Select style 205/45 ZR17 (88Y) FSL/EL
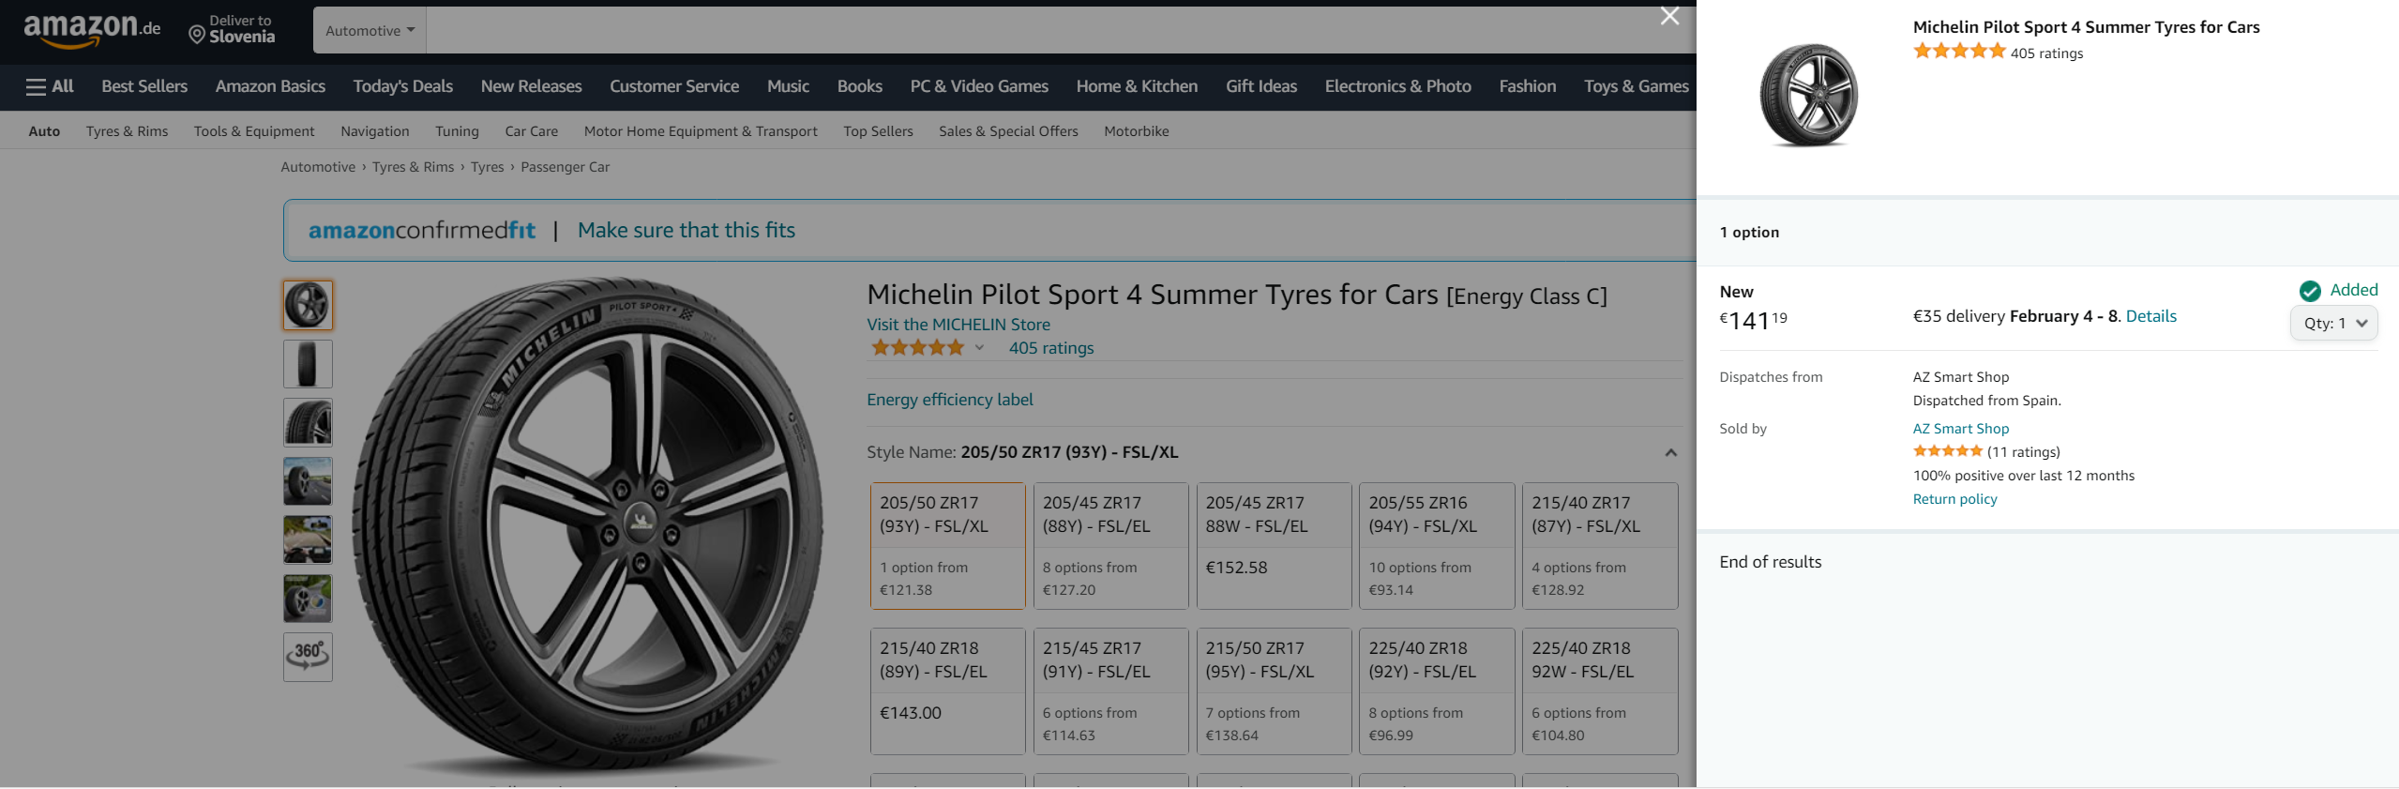Viewport: 2399px width, 789px height. (1110, 546)
